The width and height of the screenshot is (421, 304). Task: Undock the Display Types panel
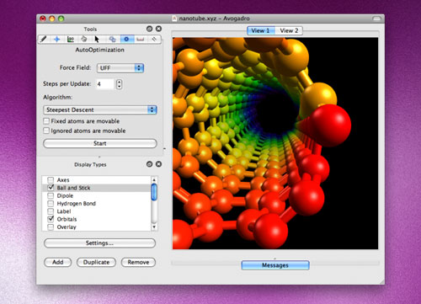click(150, 164)
